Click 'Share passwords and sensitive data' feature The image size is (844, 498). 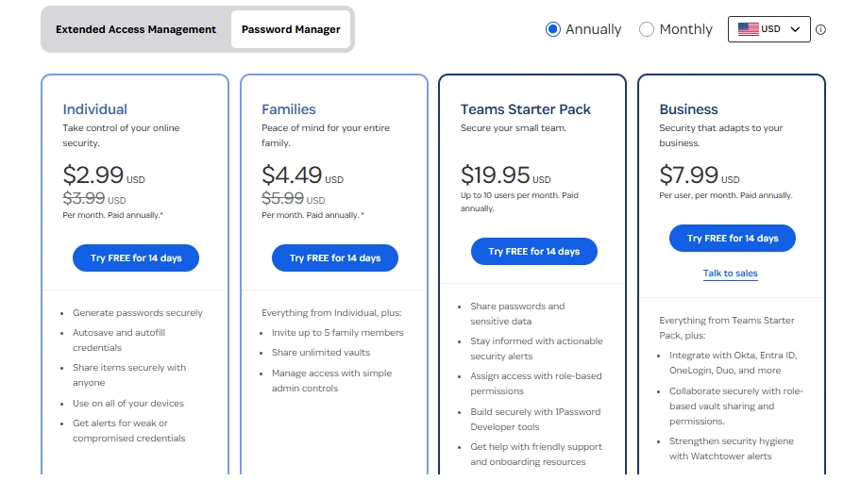[x=517, y=313]
